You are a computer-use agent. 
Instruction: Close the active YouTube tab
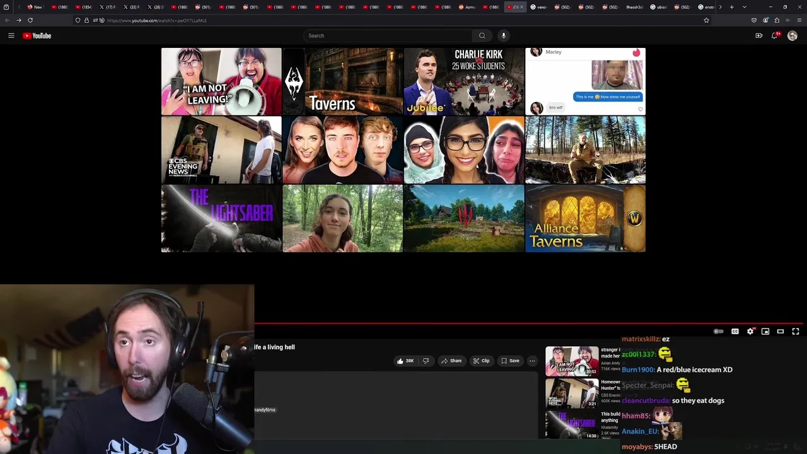[521, 7]
